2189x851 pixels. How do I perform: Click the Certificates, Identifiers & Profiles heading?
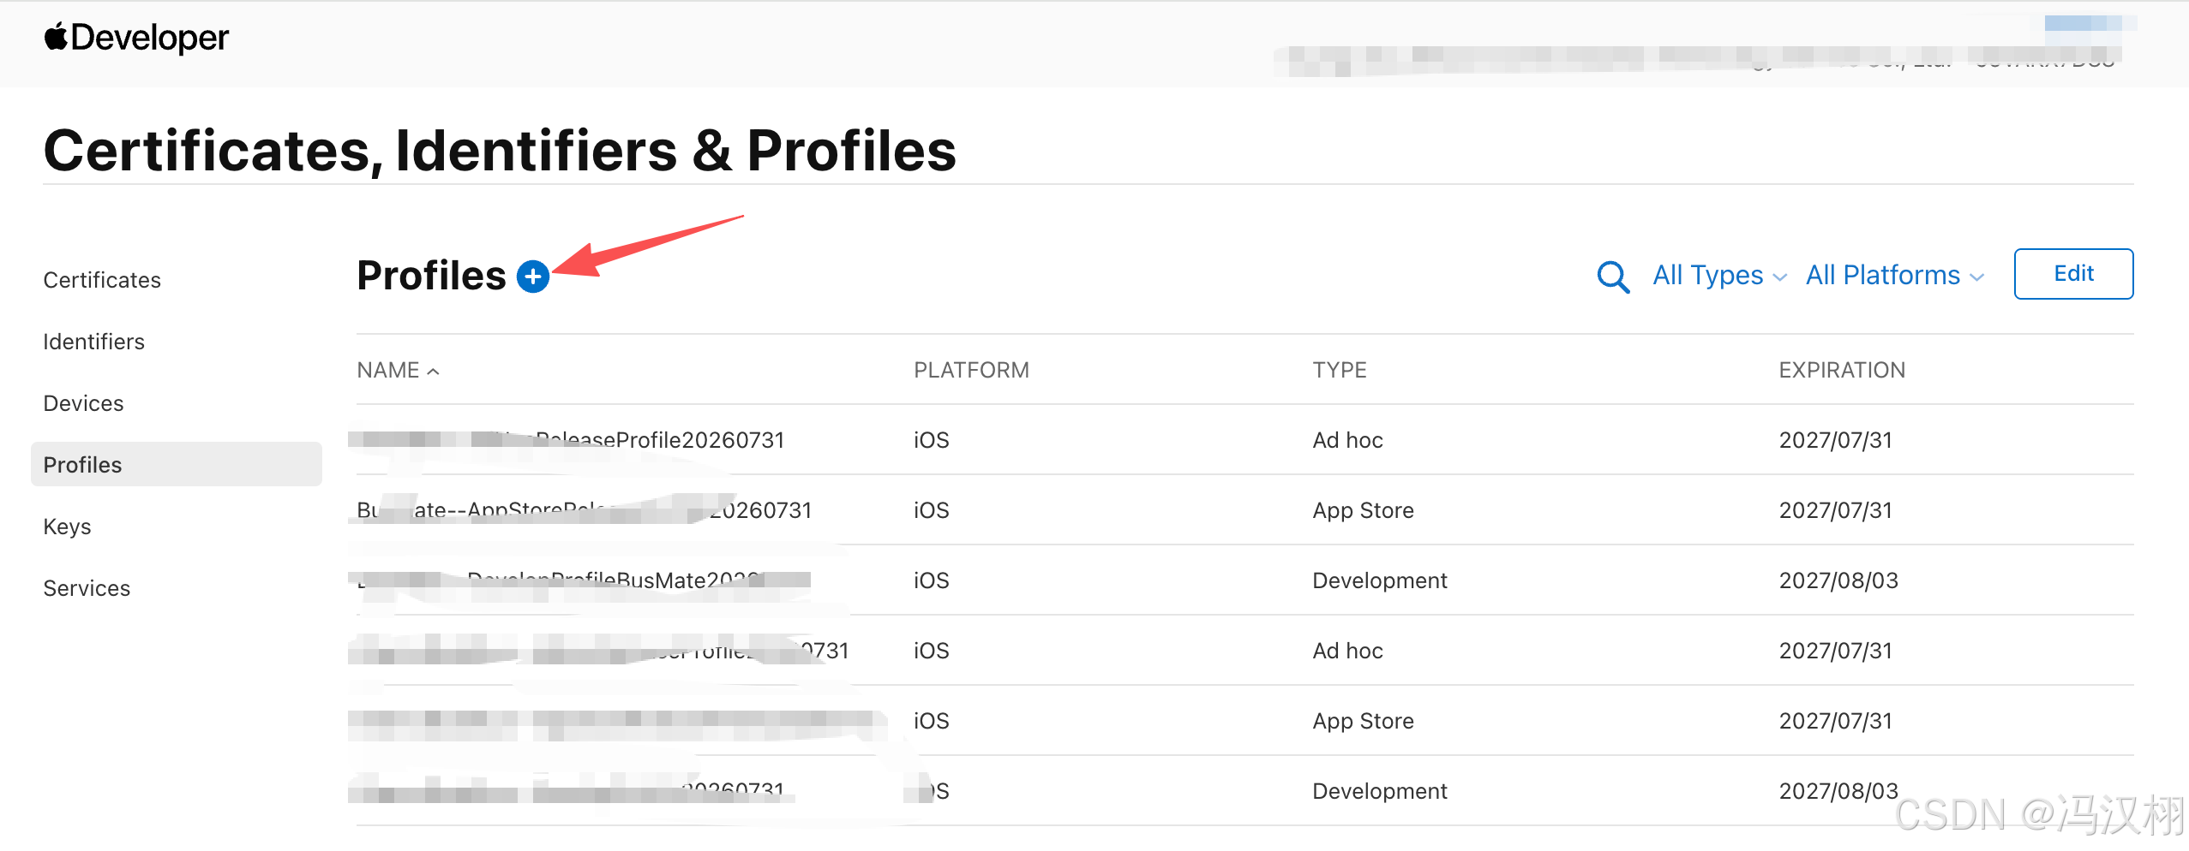click(x=500, y=151)
